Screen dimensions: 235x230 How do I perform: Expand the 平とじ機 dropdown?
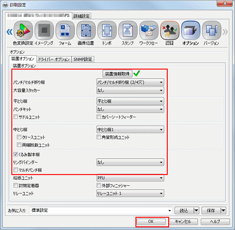coord(130,101)
